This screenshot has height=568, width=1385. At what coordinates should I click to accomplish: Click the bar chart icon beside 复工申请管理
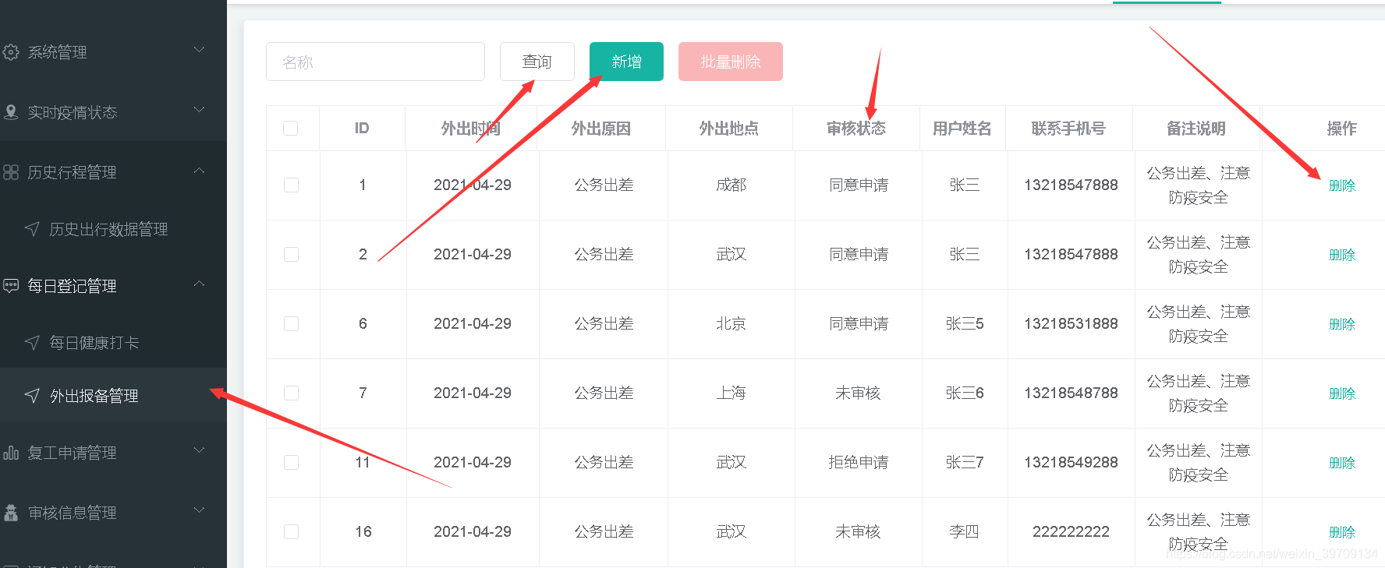[x=11, y=453]
